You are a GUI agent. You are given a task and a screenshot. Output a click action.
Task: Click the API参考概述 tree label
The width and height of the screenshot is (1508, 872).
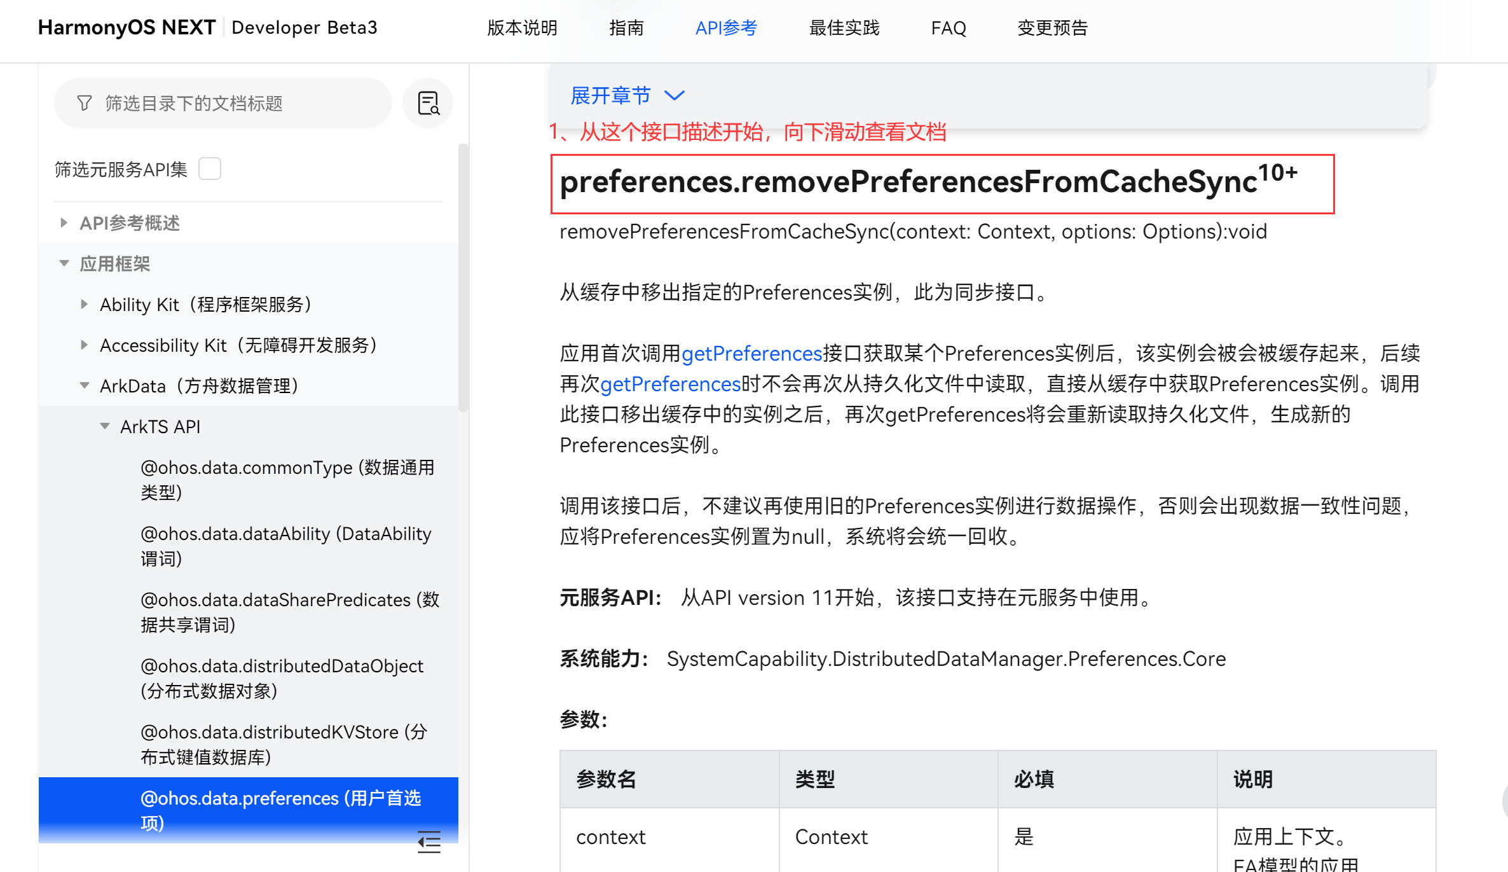[x=130, y=223]
